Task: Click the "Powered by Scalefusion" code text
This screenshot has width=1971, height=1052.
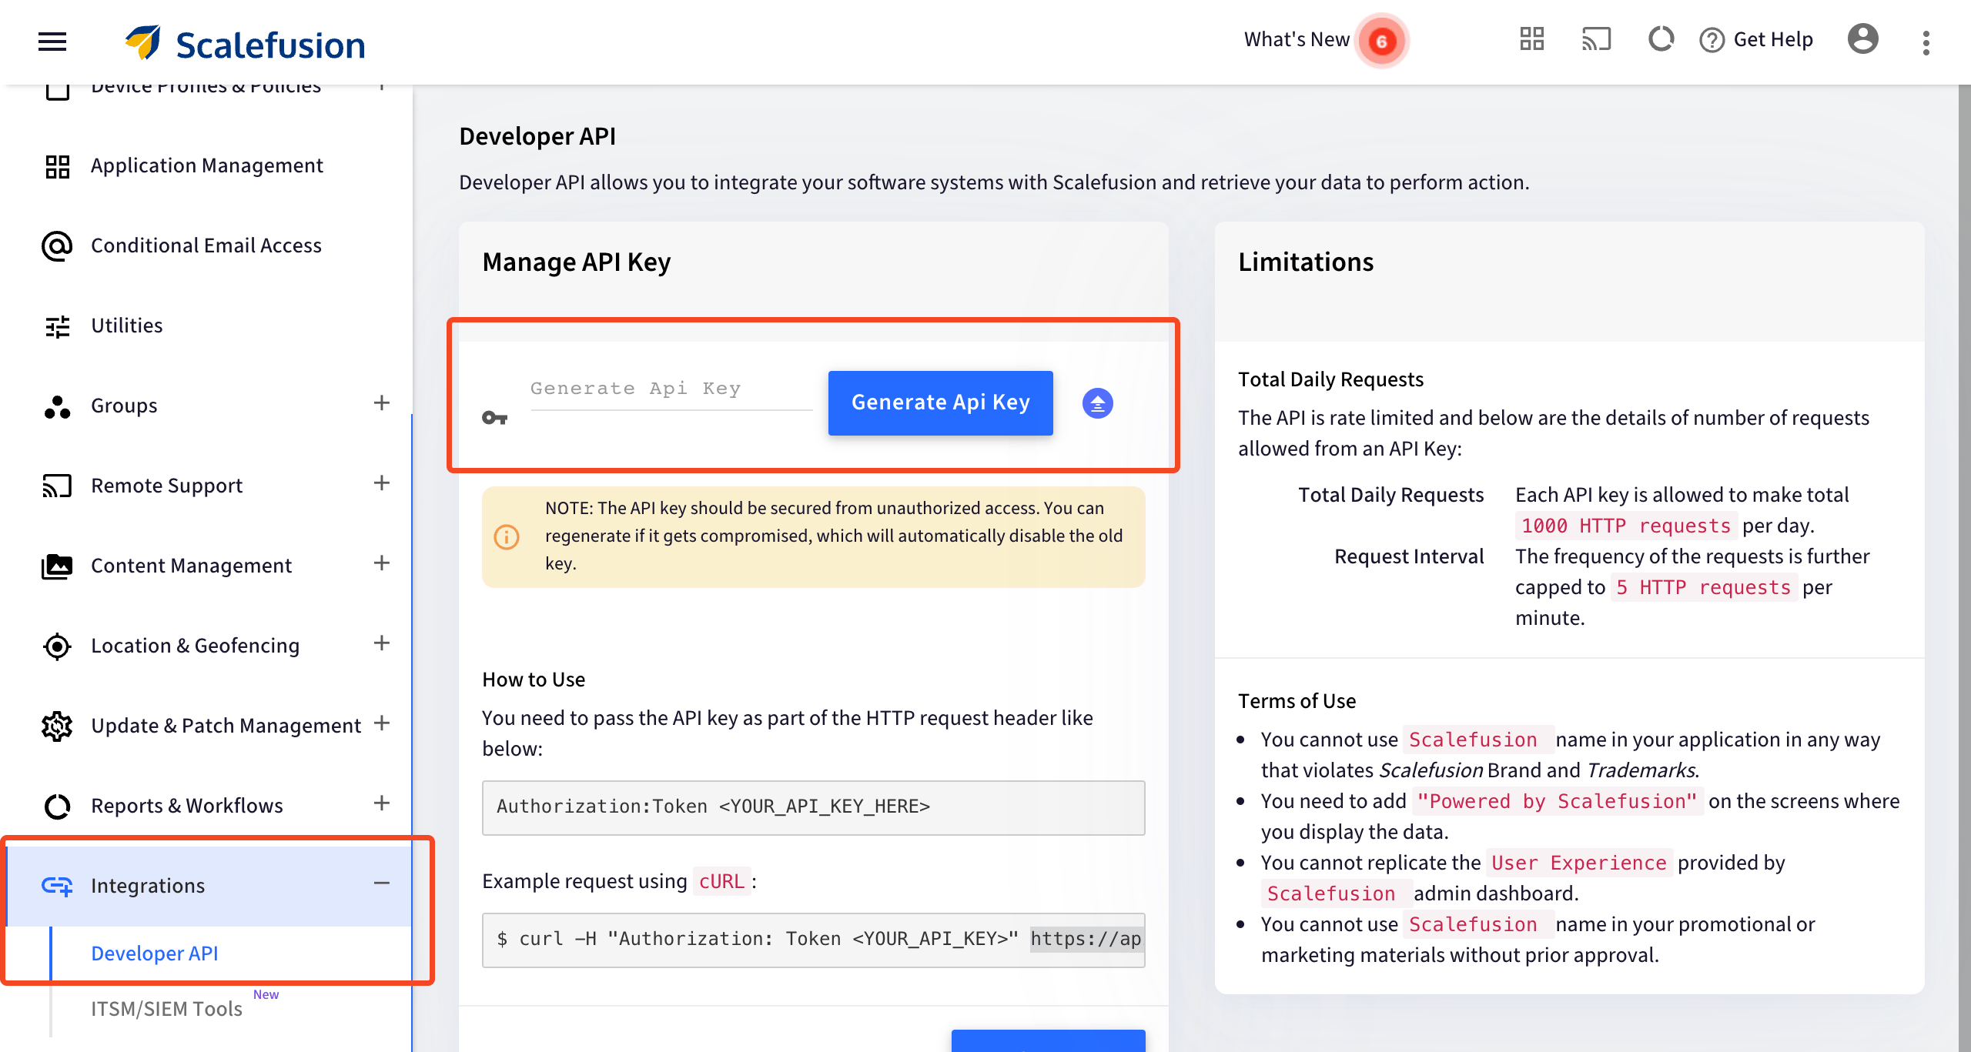Action: [1557, 802]
